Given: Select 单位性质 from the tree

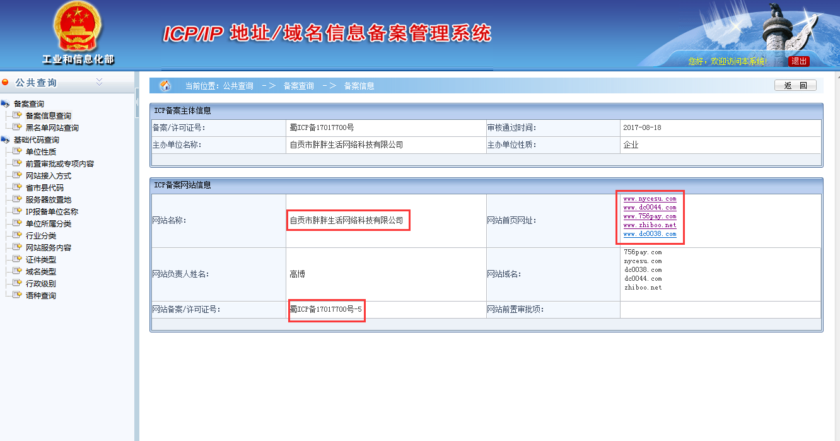Looking at the screenshot, I should pyautogui.click(x=40, y=152).
